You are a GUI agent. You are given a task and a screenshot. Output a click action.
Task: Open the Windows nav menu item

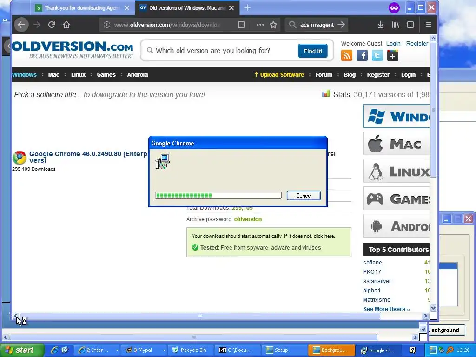click(x=24, y=75)
